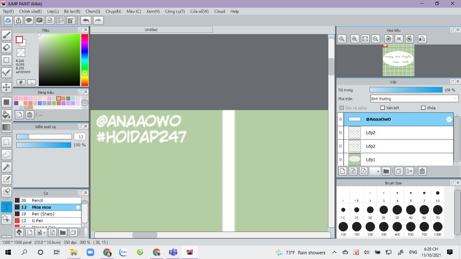The image size is (461, 259).
Task: Select the Eraser tool
Action: [6, 48]
